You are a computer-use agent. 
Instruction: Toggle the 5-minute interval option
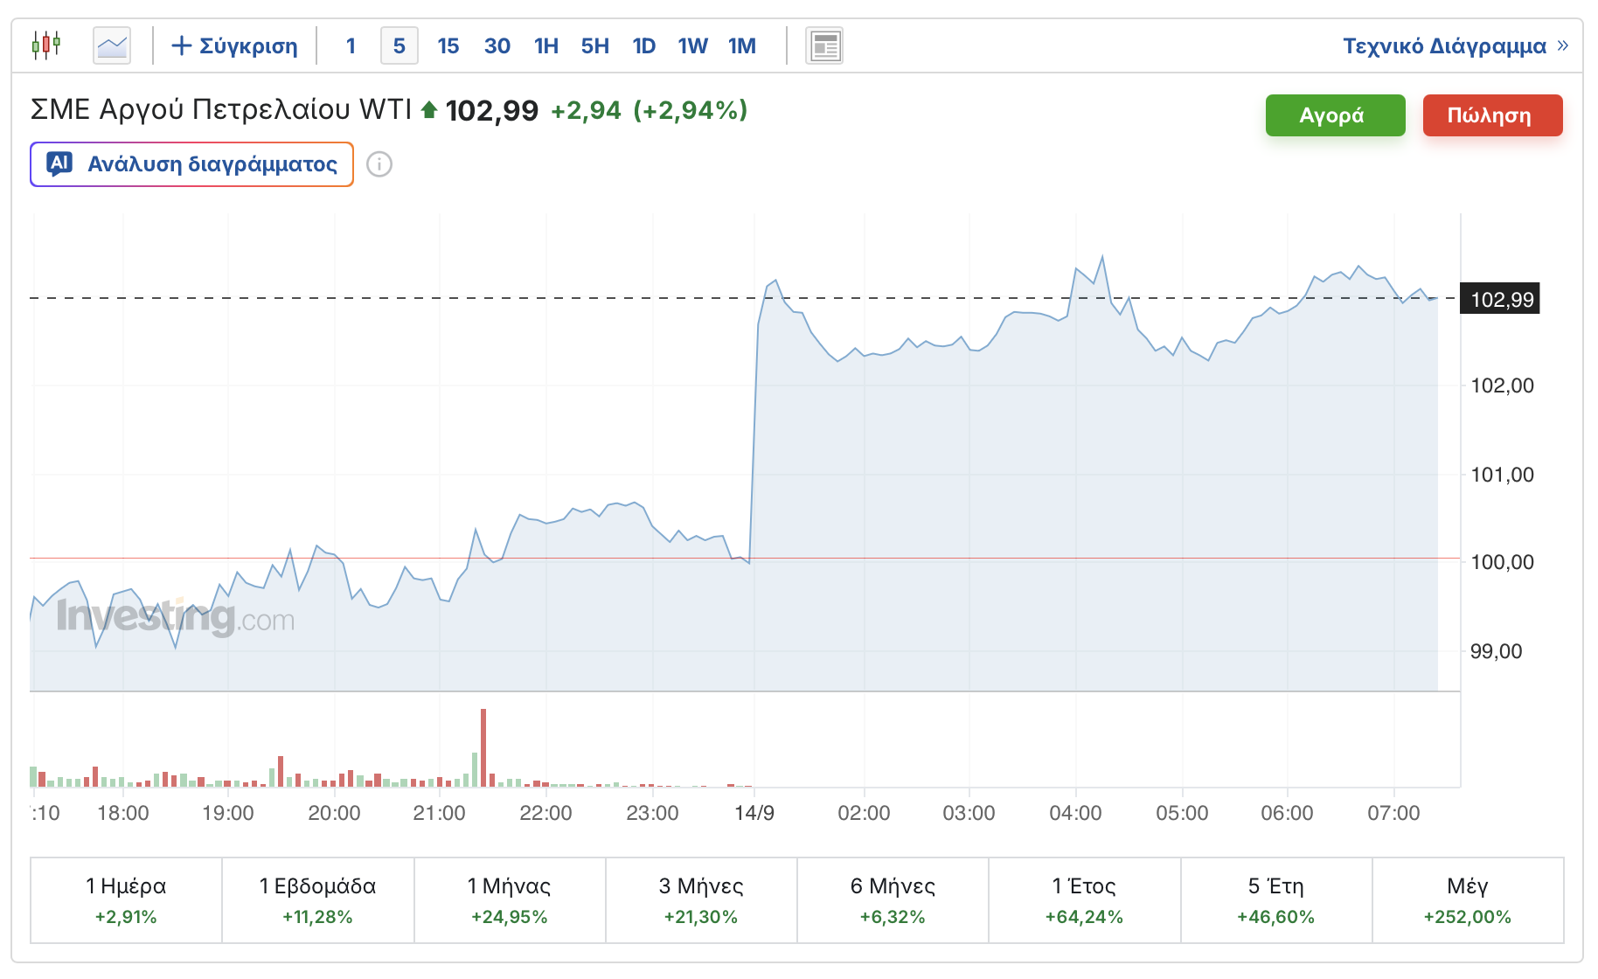pos(399,45)
